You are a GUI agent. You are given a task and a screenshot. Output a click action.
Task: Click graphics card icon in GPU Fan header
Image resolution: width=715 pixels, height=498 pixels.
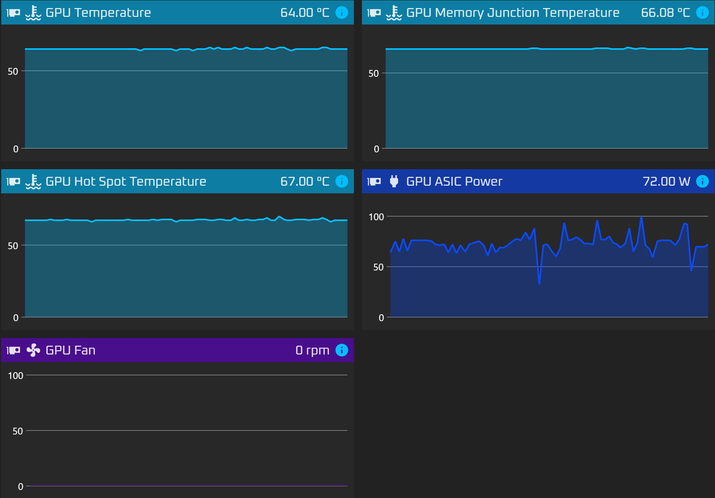coord(13,350)
